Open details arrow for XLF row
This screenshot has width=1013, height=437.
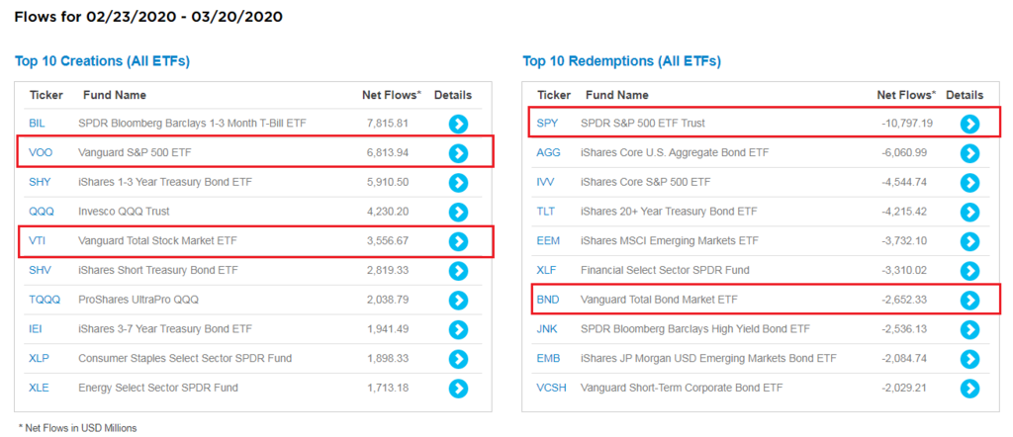(x=969, y=271)
